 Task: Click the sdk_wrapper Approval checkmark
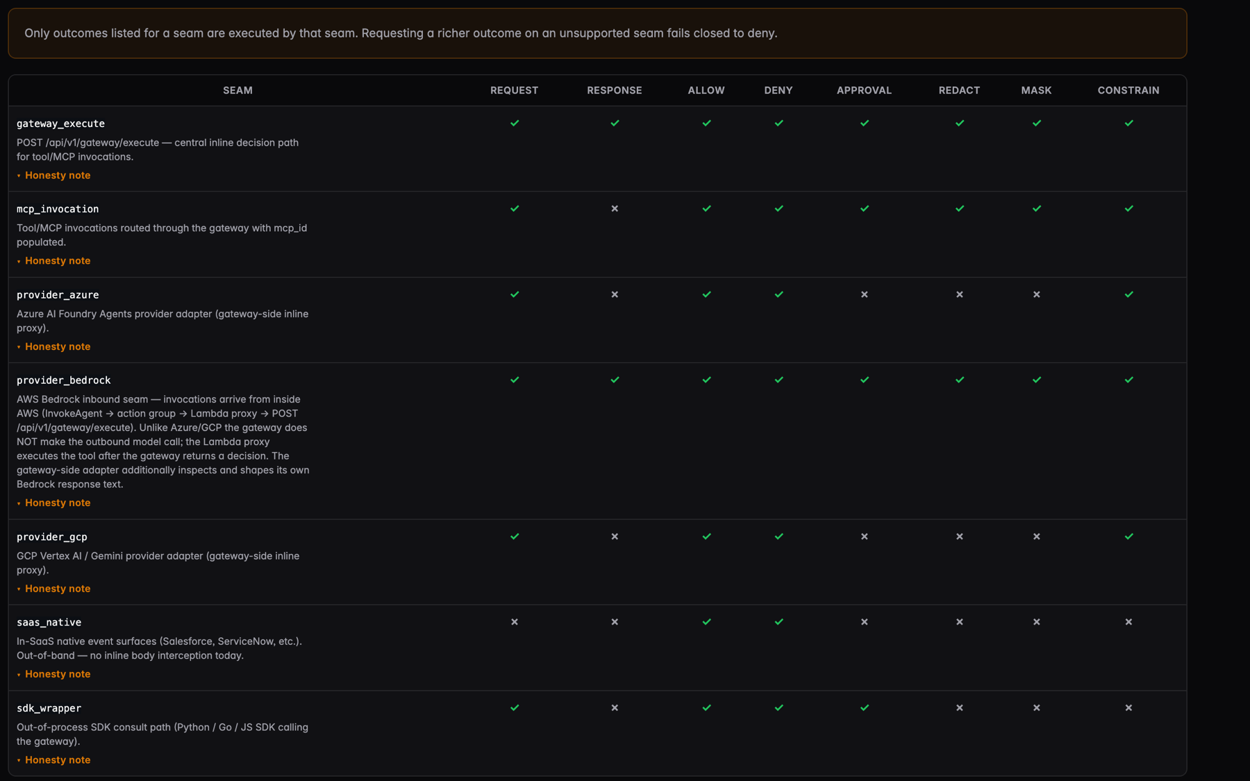pyautogui.click(x=865, y=708)
